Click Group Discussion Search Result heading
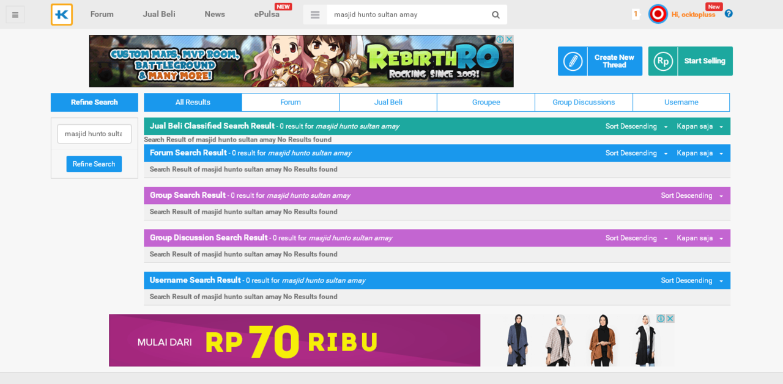783x384 pixels. pos(209,237)
